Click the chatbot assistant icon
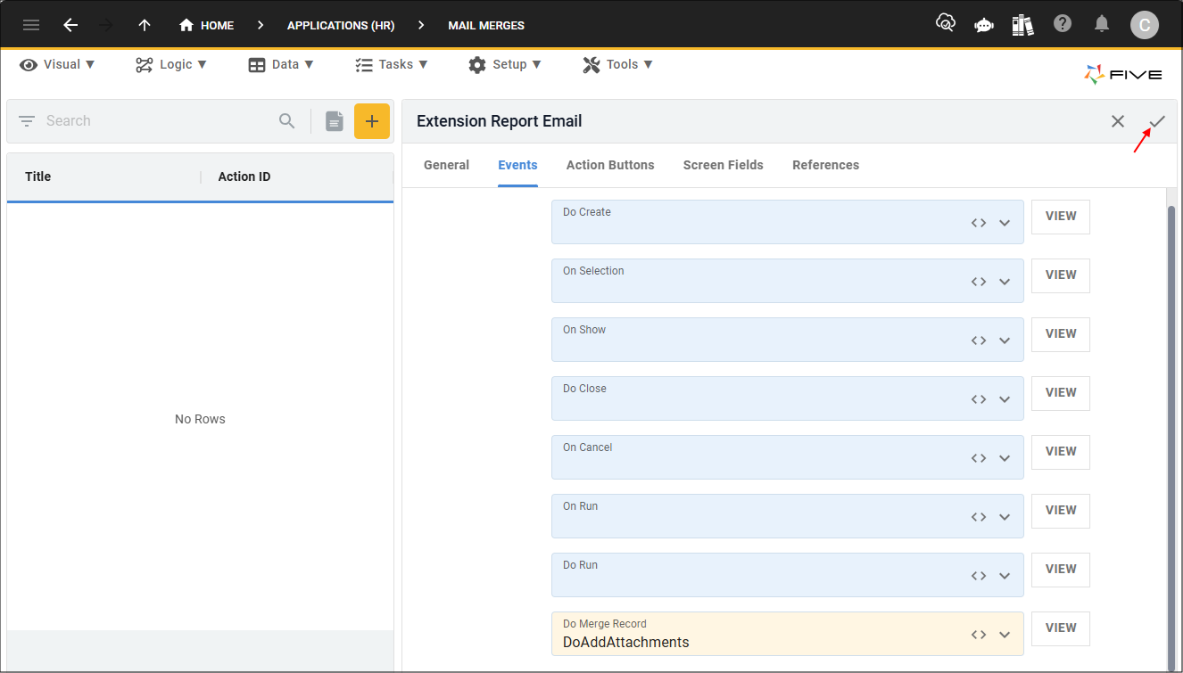The image size is (1183, 673). point(984,25)
